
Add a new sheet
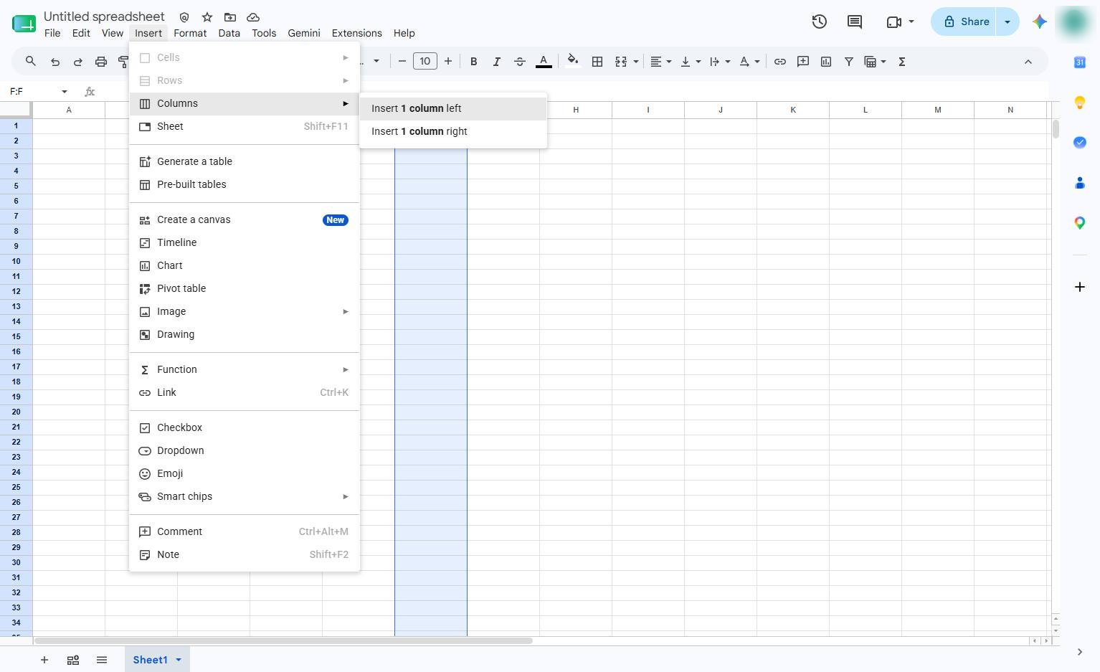point(44,660)
